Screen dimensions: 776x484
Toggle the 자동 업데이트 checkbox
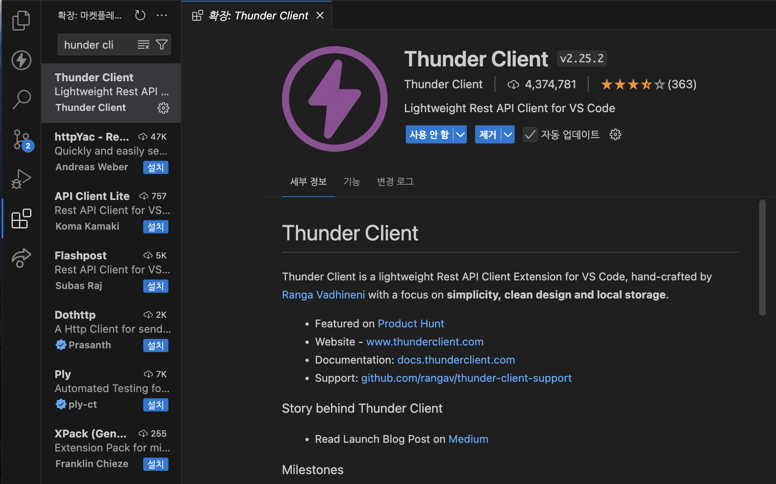(530, 134)
